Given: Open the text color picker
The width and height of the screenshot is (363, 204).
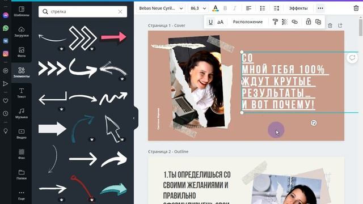Looking at the screenshot, I should tap(216, 8).
